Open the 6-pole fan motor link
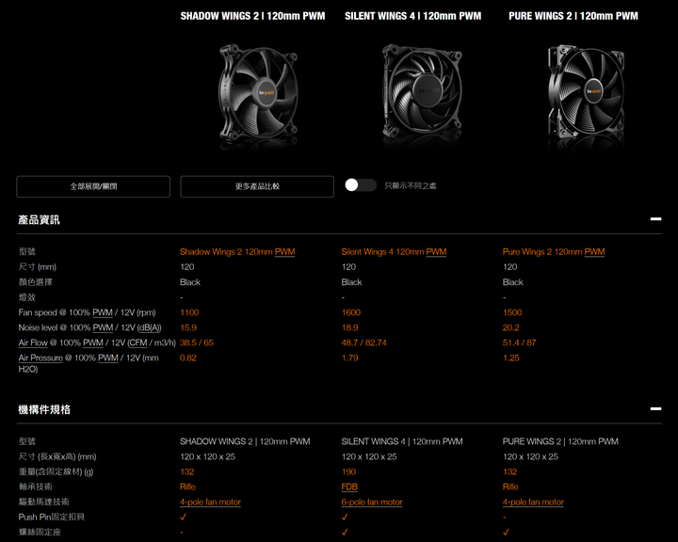 [372, 502]
